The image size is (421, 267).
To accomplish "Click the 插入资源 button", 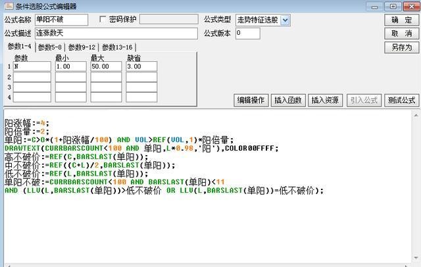I will pos(325,101).
